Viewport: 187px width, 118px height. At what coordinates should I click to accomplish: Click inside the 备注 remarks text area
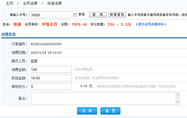tap(103, 98)
